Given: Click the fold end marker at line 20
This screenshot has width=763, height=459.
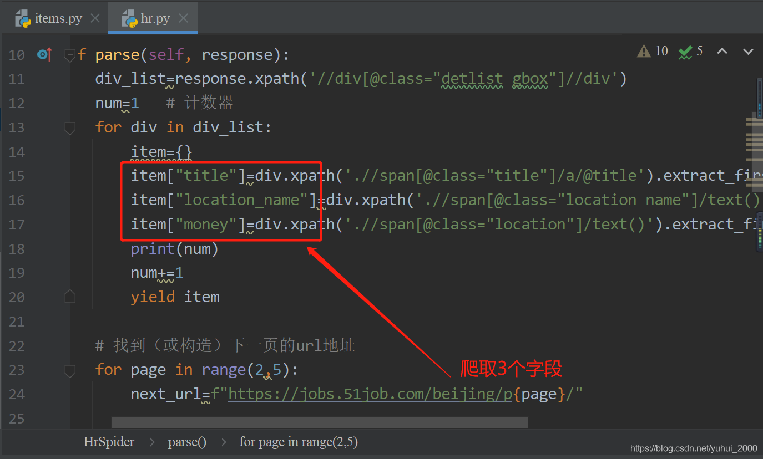Looking at the screenshot, I should [x=70, y=297].
